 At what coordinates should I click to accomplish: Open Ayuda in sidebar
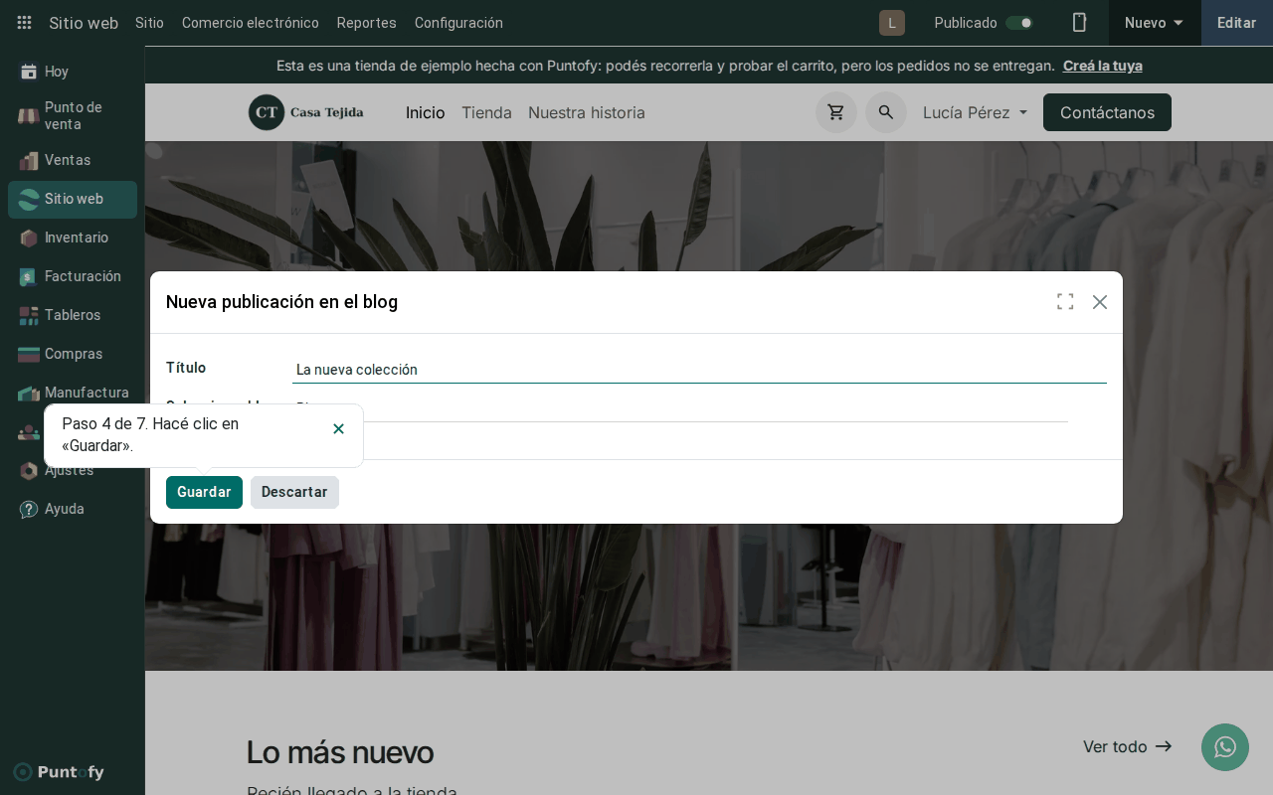click(x=73, y=509)
